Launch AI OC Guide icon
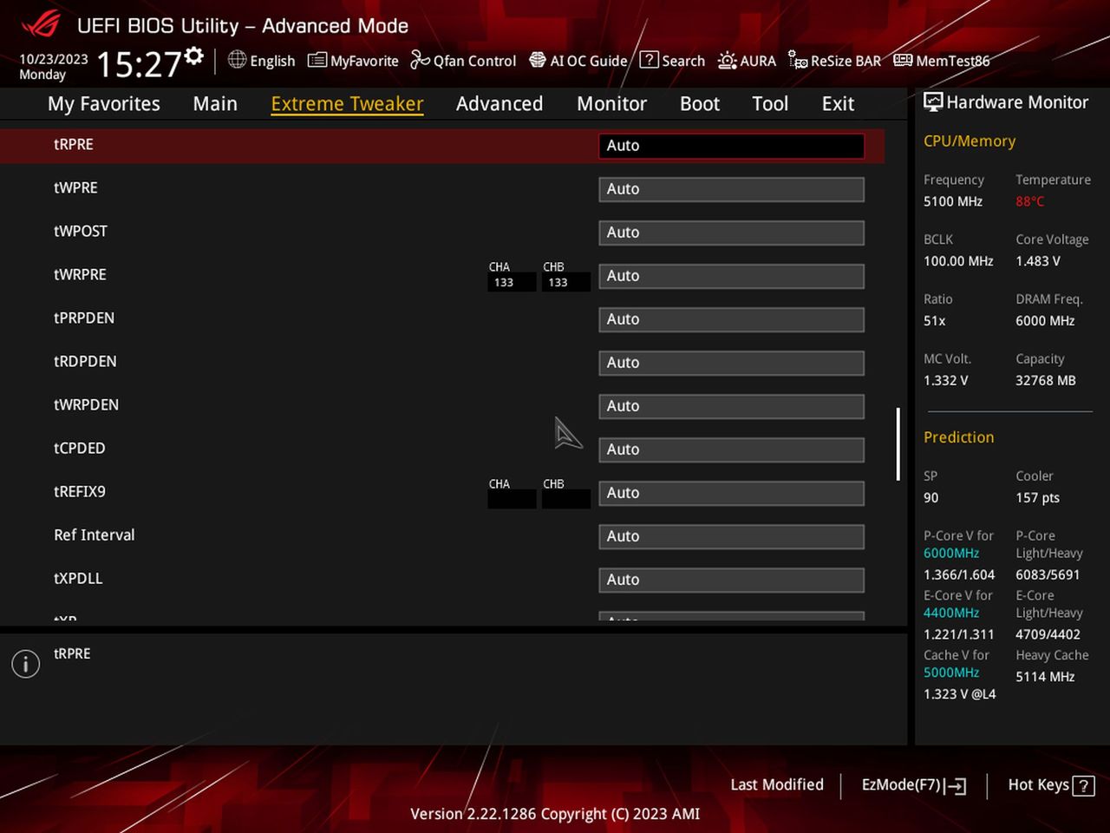This screenshot has width=1110, height=833. (538, 60)
